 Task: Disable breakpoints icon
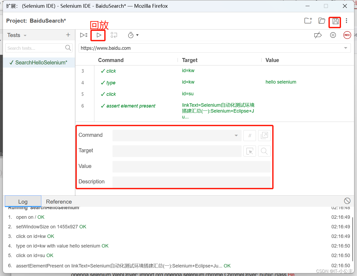pos(318,35)
